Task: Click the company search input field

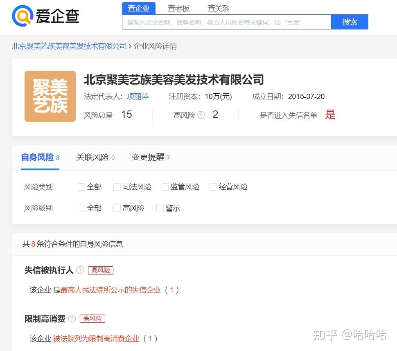Action: point(225,22)
